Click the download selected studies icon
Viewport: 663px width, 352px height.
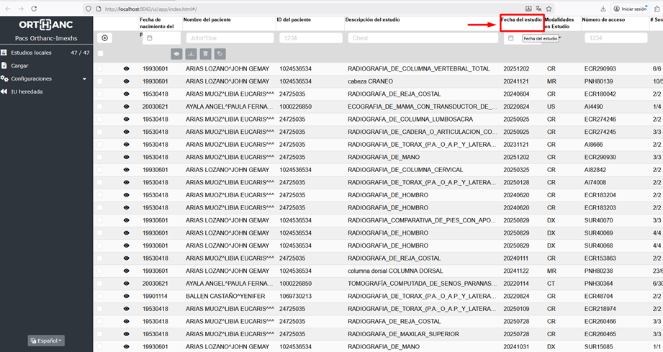coord(191,54)
